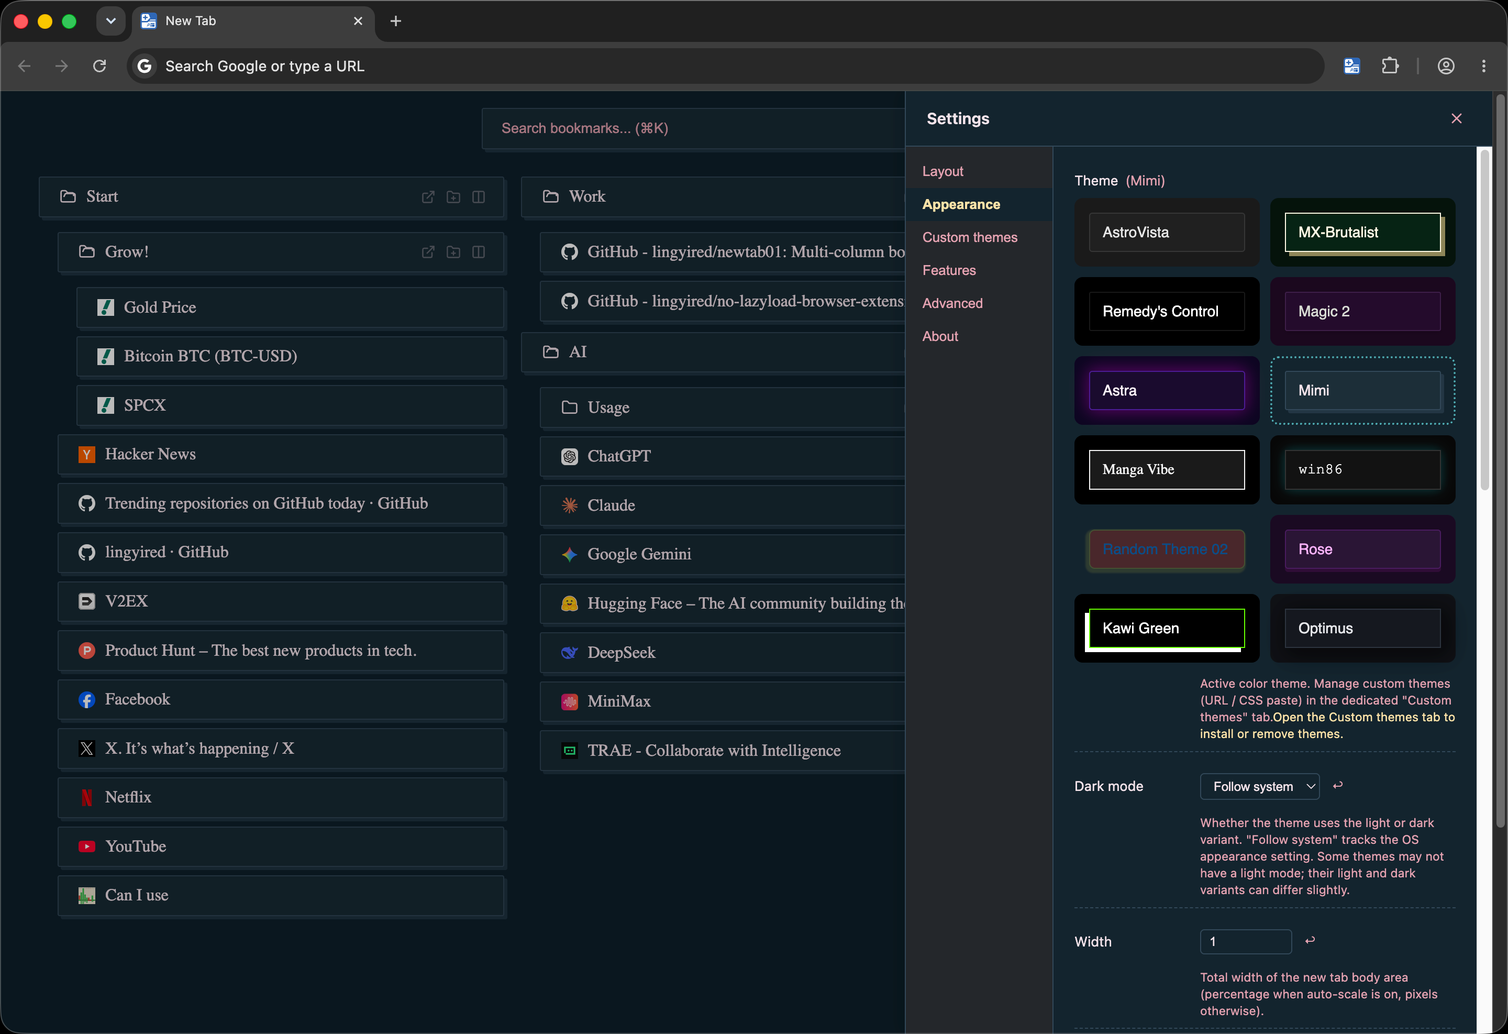Open the Claude bookmark
The height and width of the screenshot is (1034, 1508).
click(722, 505)
